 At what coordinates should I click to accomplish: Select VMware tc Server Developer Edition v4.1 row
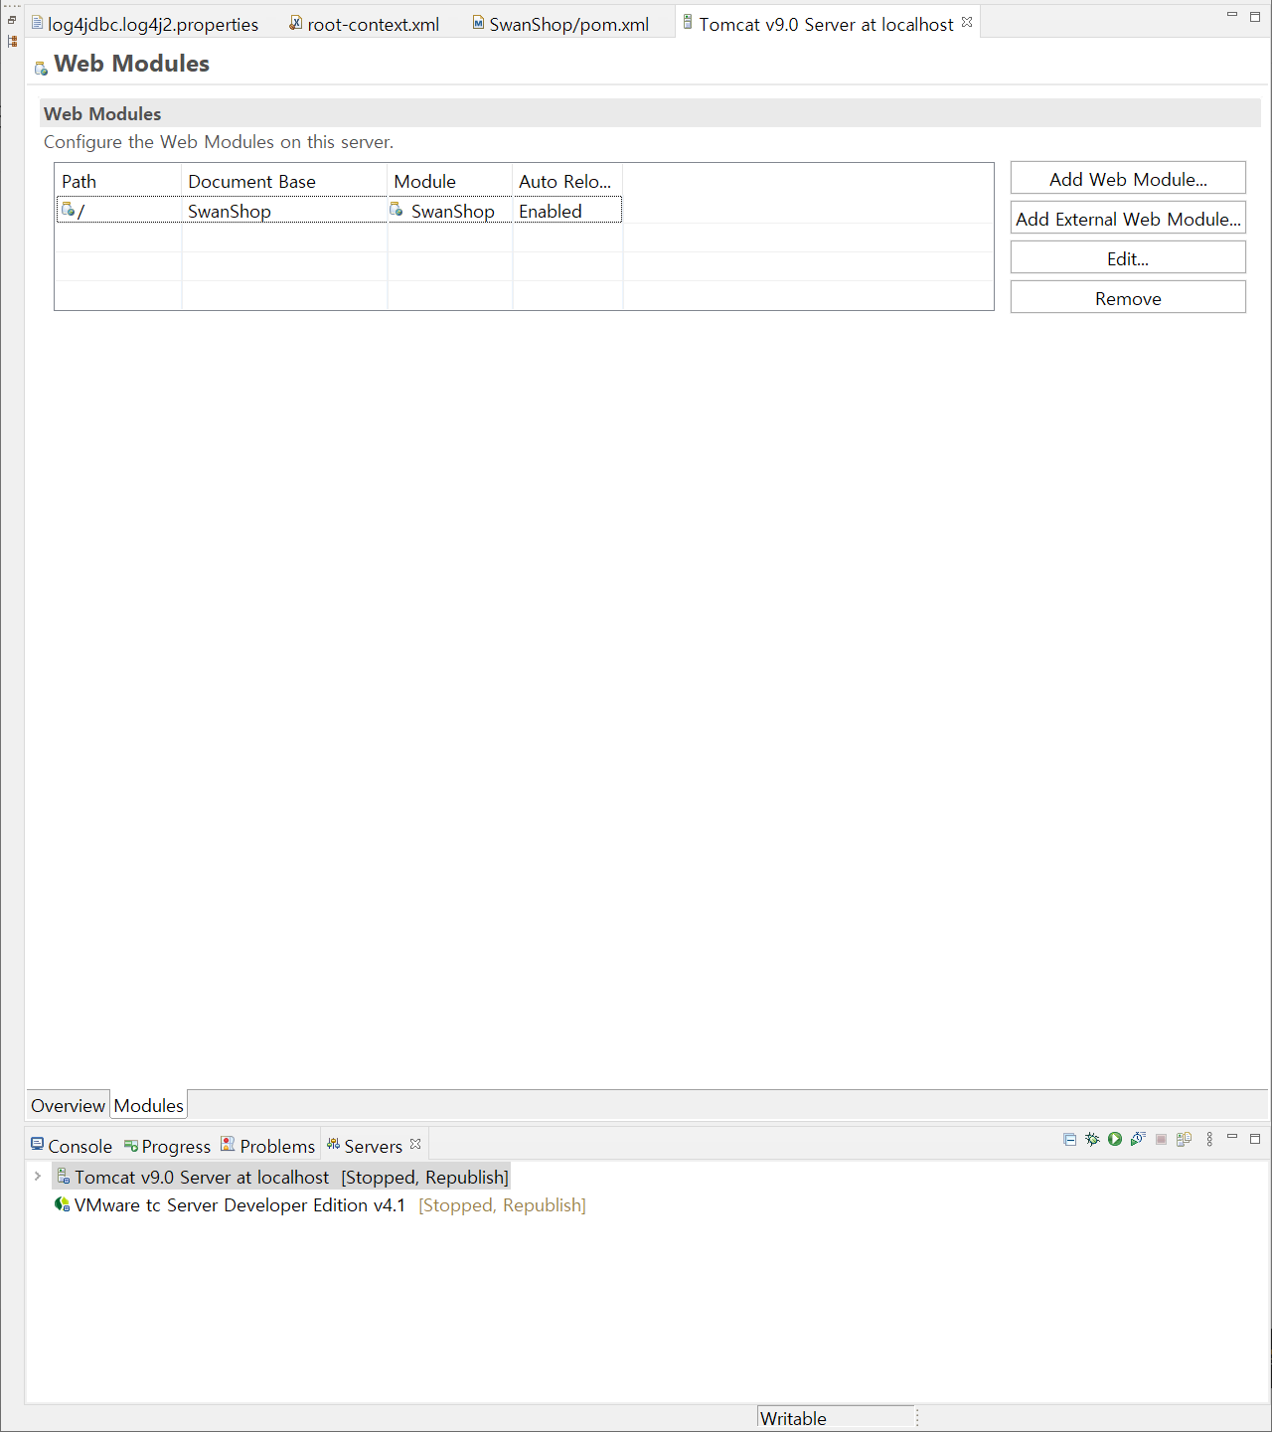[x=320, y=1204]
